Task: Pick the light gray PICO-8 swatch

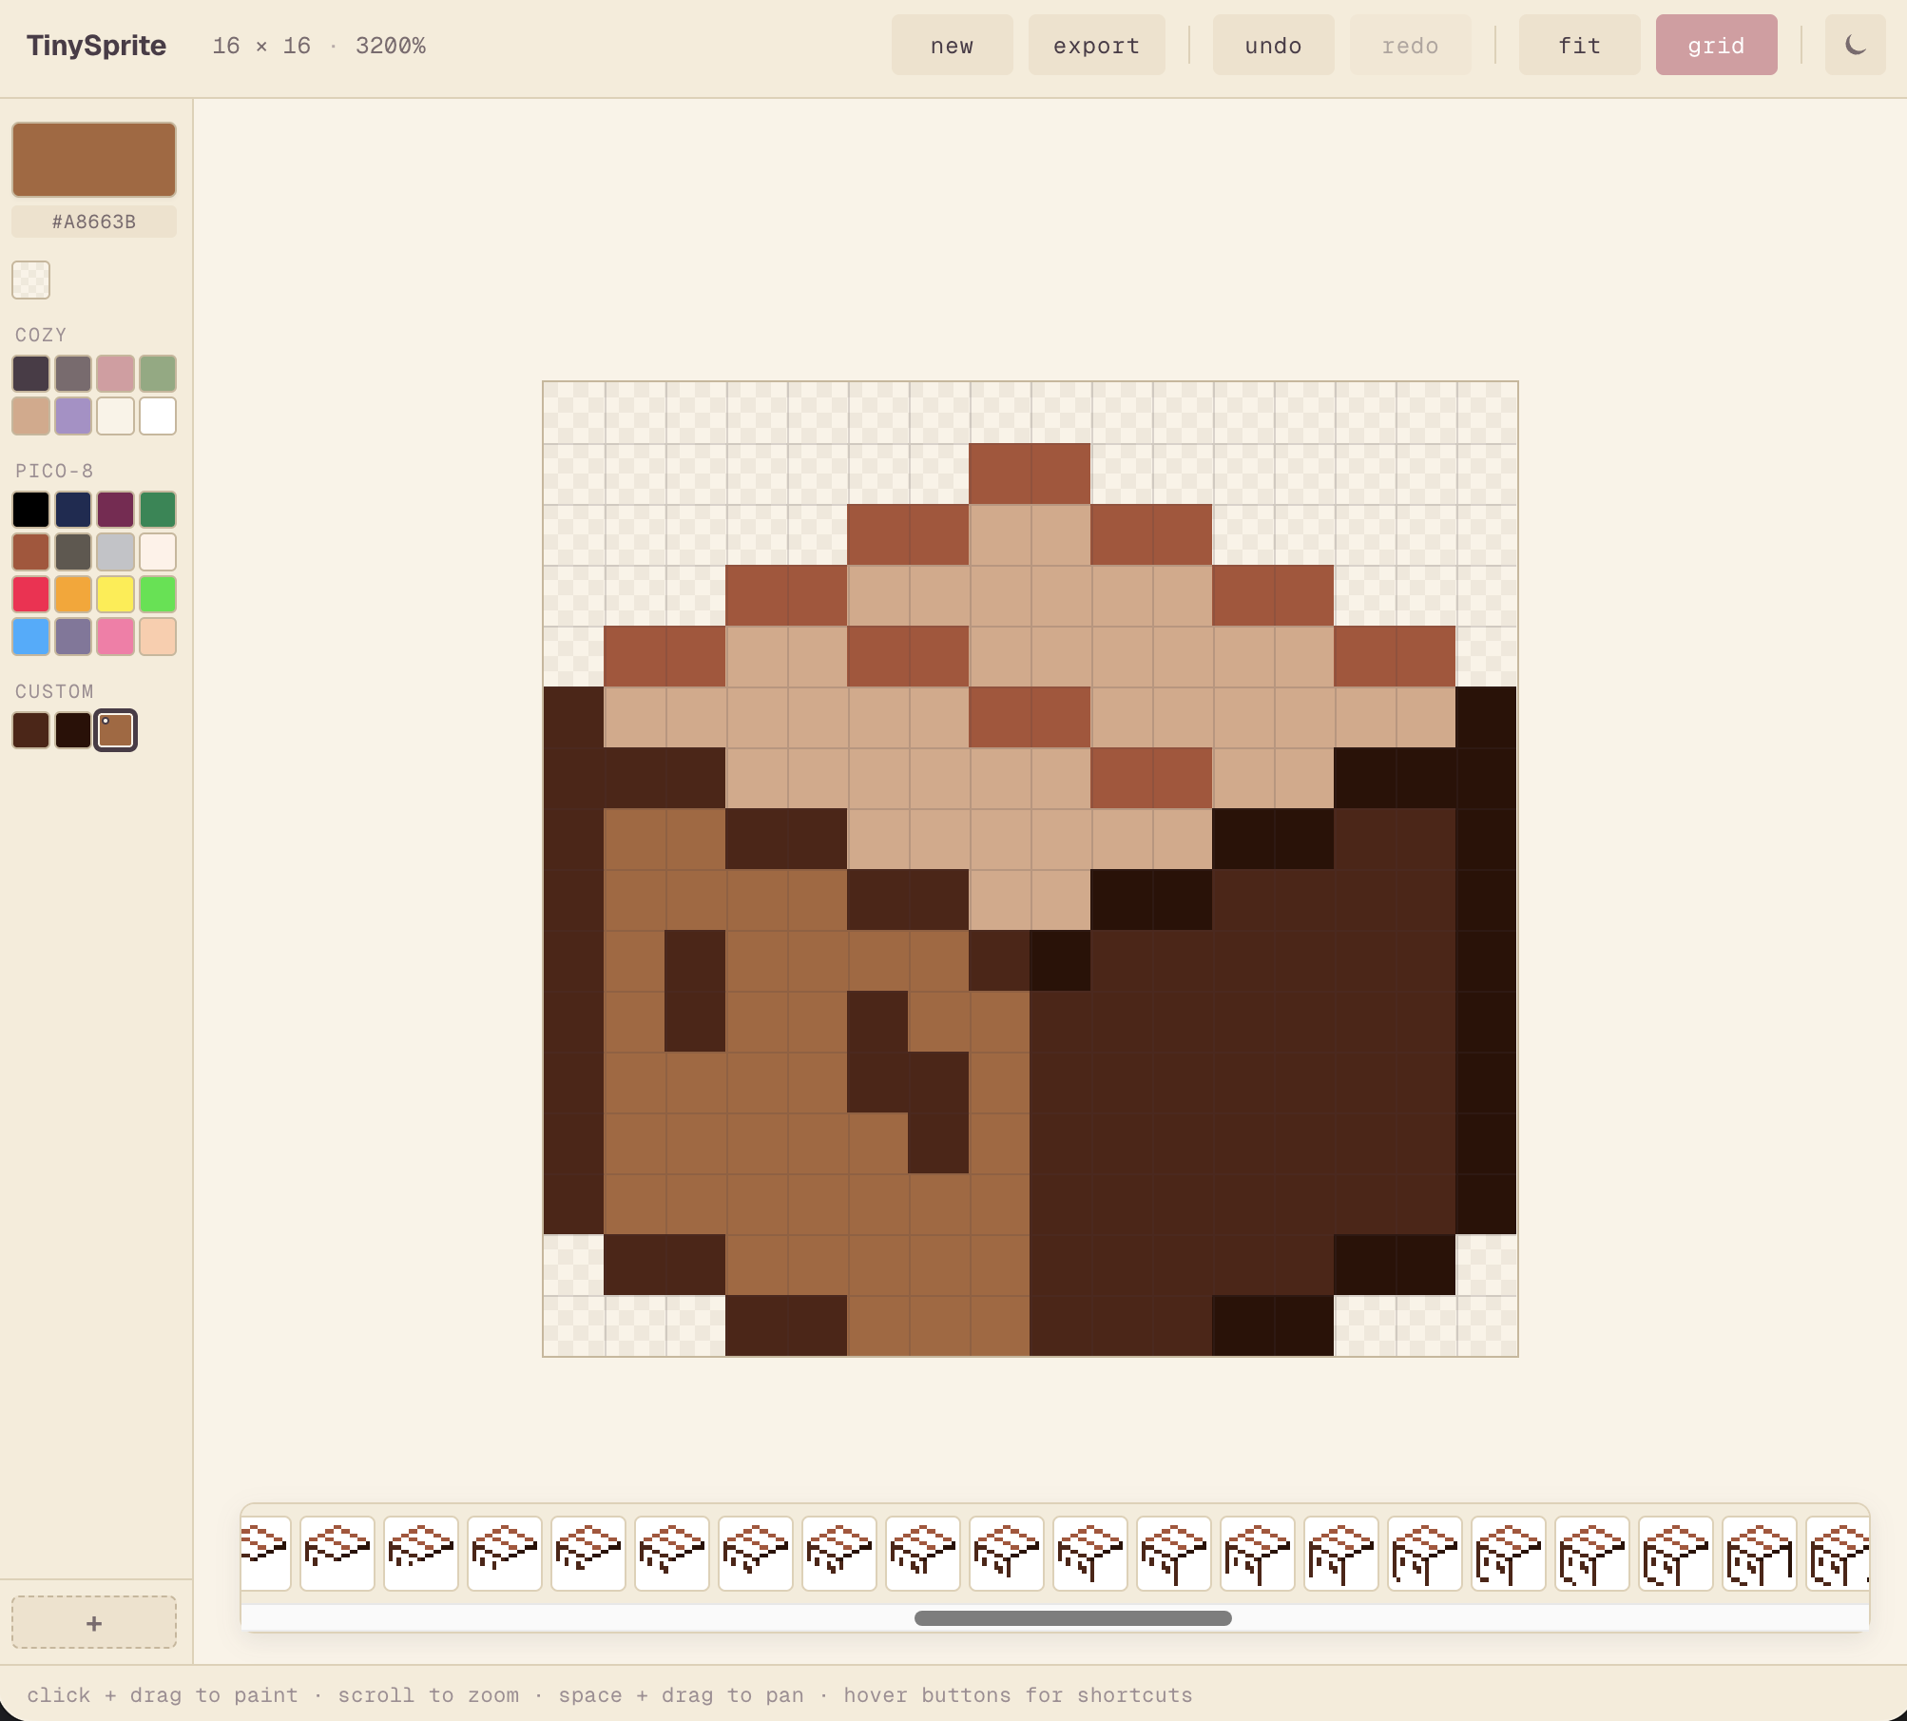Action: click(115, 551)
